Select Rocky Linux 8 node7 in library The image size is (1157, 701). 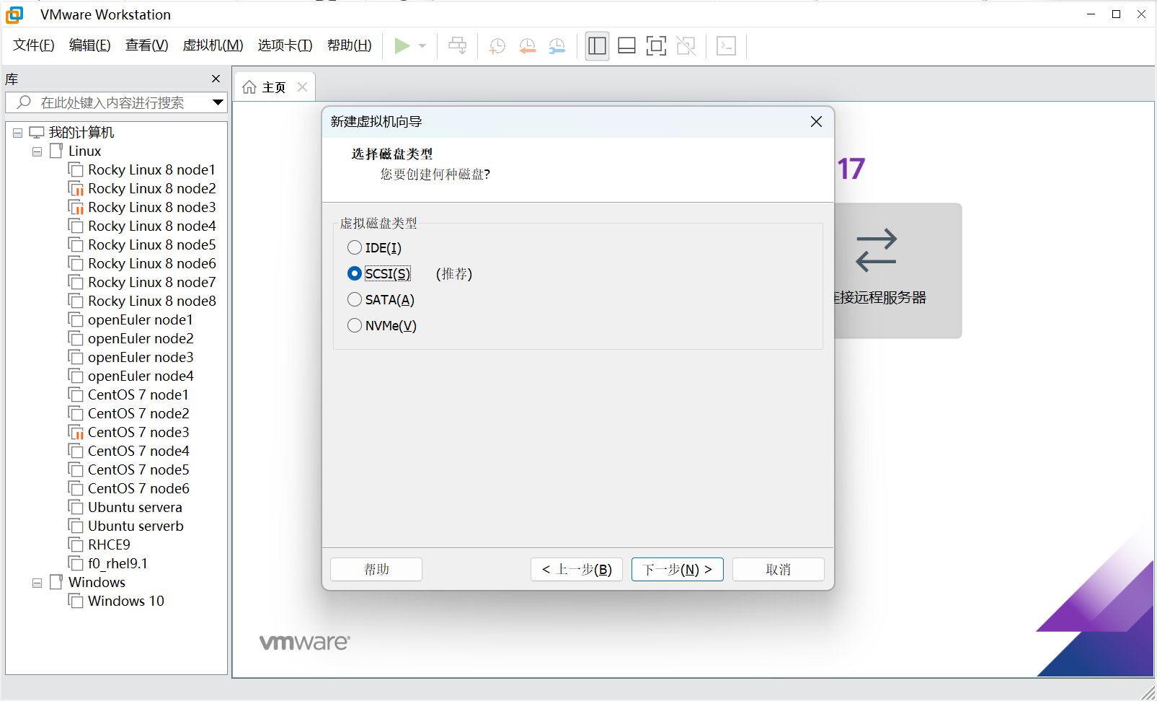151,282
